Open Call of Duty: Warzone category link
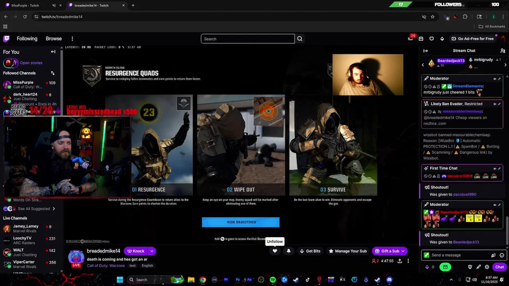Screen dimensions: 509x286 point(106,265)
